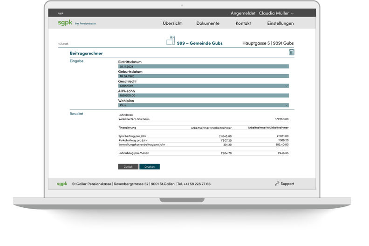Navigate to the Kontakt page
Image resolution: width=369 pixels, height=246 pixels.
243,23
